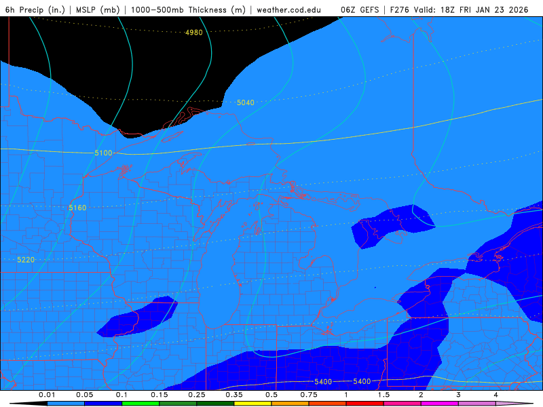Image resolution: width=543 pixels, height=407 pixels.
Task: Pick the light orange 0.5 legend swatch
Action: point(291,404)
